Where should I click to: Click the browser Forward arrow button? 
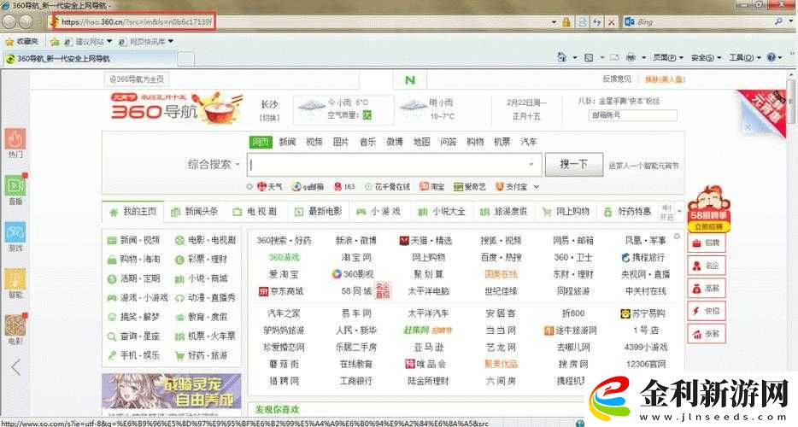pos(26,21)
